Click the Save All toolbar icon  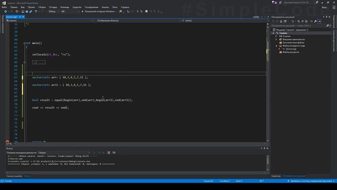[31, 12]
